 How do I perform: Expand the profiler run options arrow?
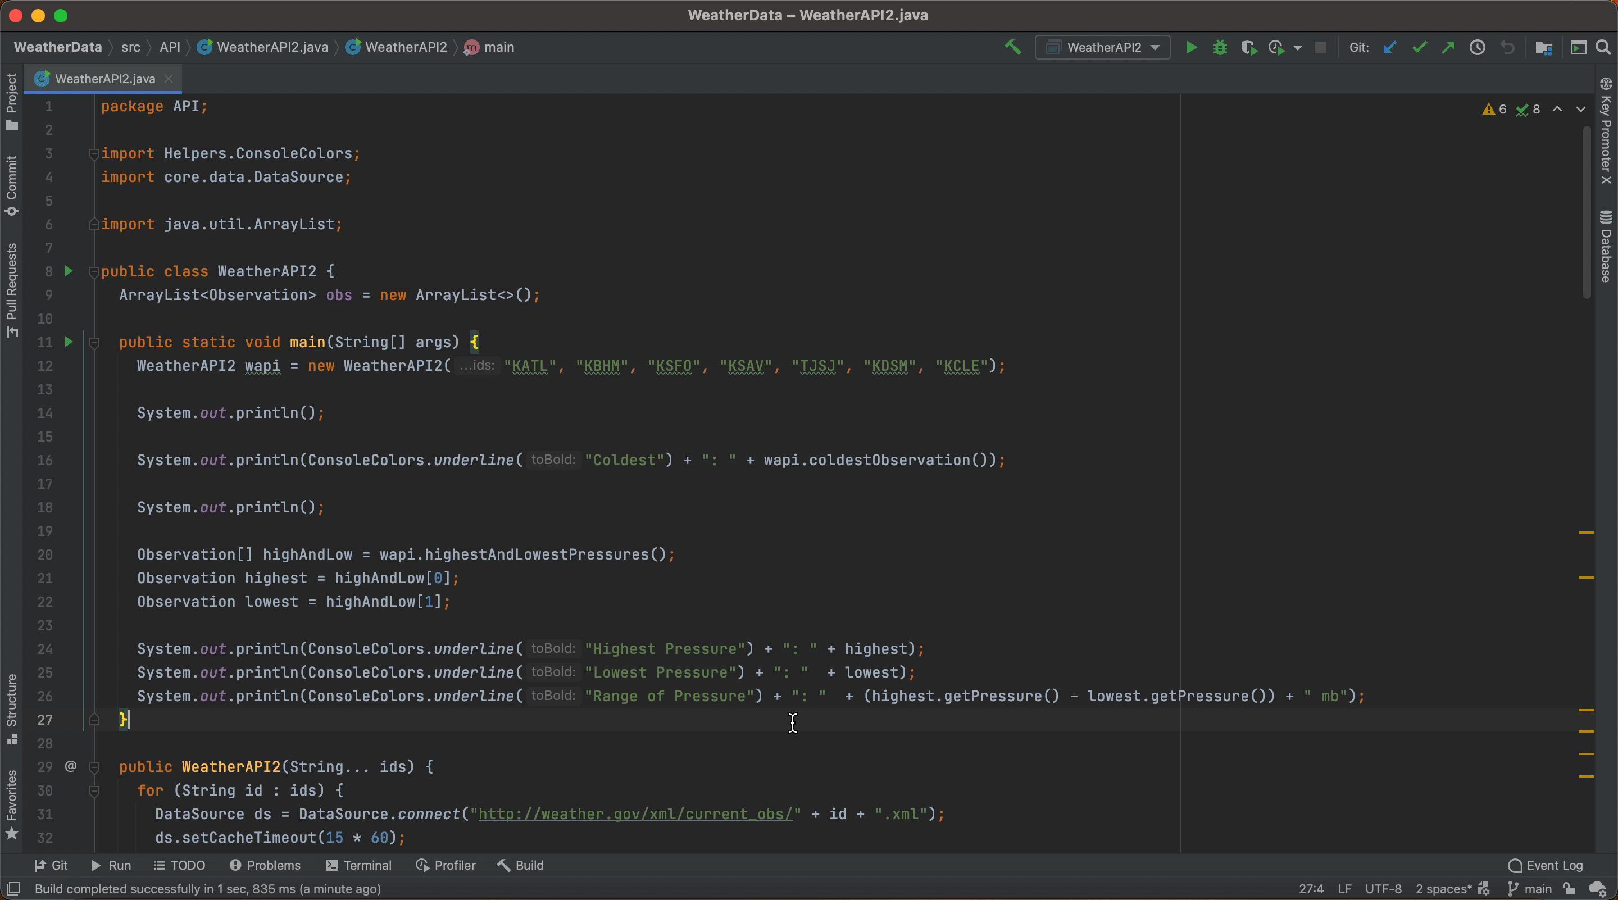(1298, 48)
